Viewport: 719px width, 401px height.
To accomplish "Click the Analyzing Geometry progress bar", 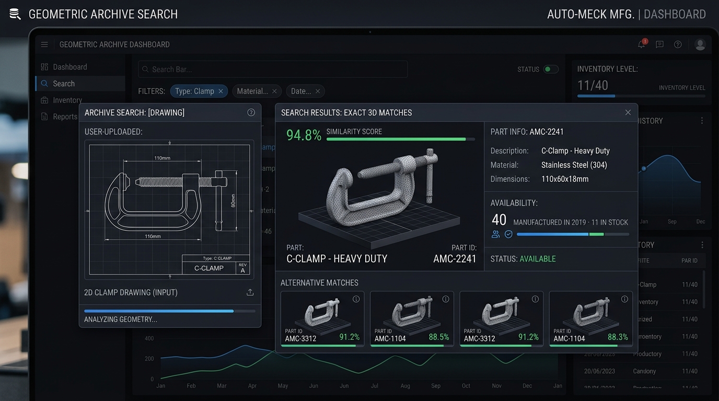I will coord(170,311).
